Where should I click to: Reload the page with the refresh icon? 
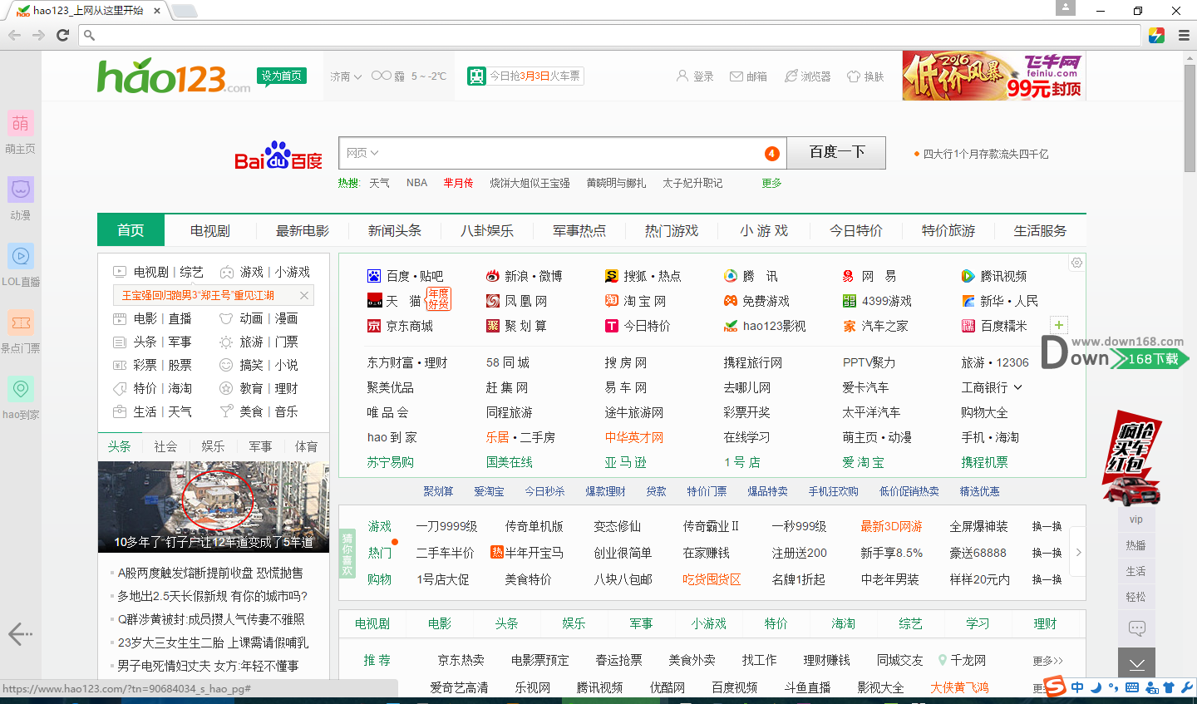(x=62, y=35)
